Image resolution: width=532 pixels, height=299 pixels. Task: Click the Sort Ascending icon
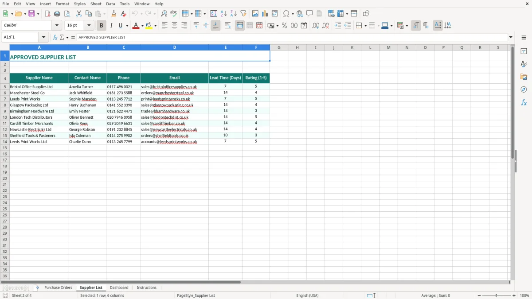pos(224,14)
